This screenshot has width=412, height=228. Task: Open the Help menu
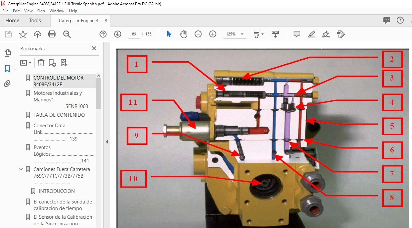click(73, 11)
